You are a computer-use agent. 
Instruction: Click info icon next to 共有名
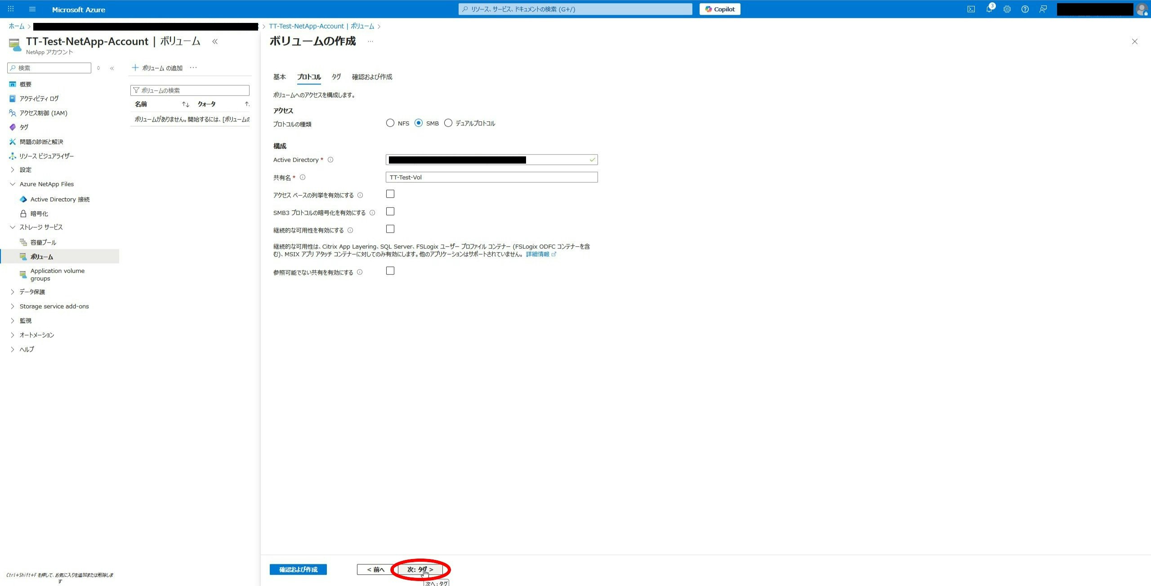click(x=303, y=177)
